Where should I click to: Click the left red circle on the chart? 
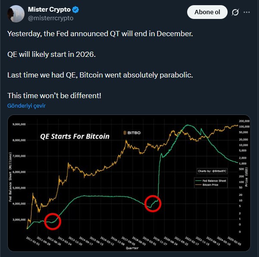52,221
